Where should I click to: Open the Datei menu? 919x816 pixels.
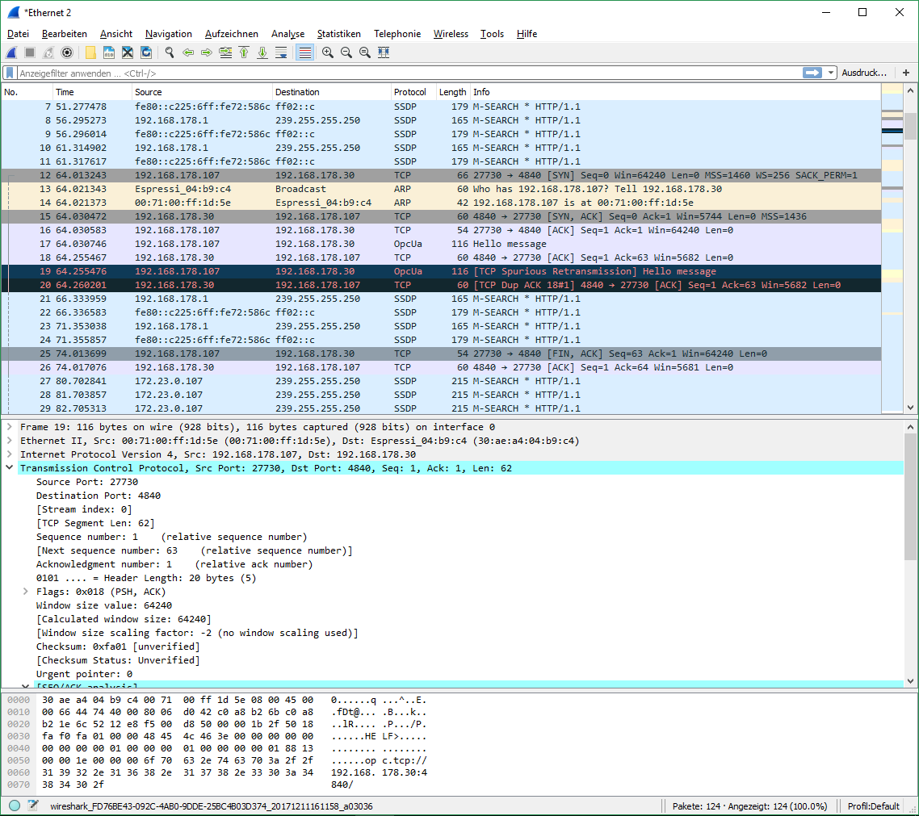pos(18,34)
